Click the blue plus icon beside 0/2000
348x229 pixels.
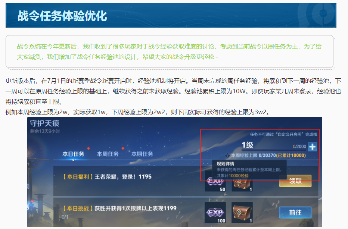pos(312,147)
